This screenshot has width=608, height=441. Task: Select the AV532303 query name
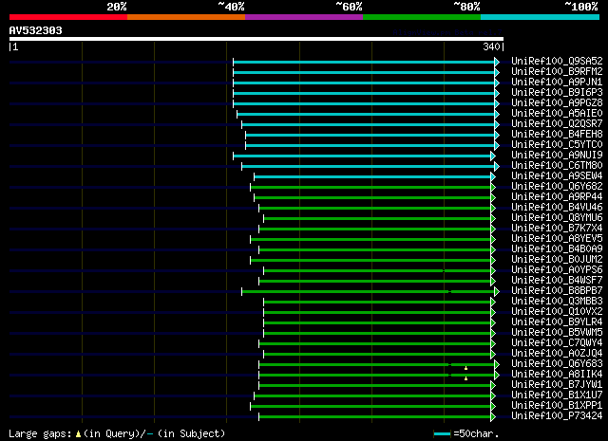click(36, 30)
